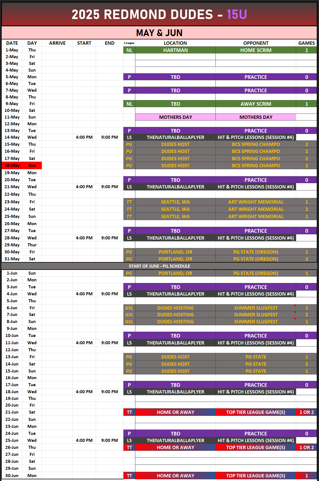Click the 1 OR 2 games cell on 21-Jun
Viewport: 319px width, 481px height.
(x=306, y=412)
